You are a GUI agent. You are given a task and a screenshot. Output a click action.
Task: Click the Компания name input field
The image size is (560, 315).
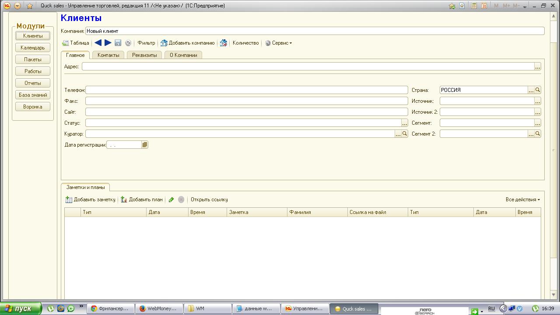coord(315,31)
